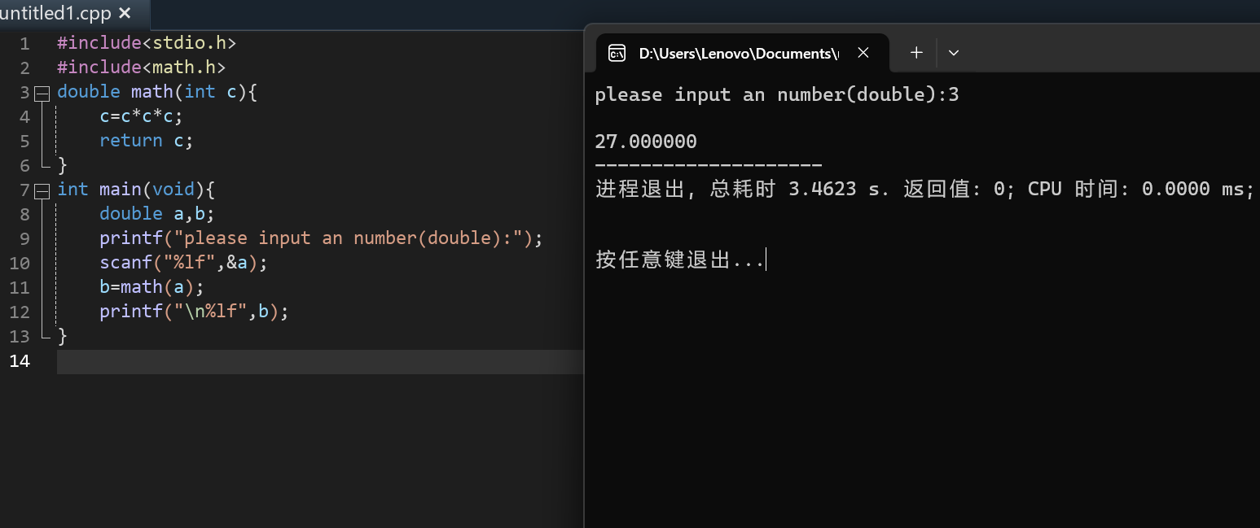Click the 'b=math(a);' line
The width and height of the screenshot is (1260, 528).
(152, 287)
